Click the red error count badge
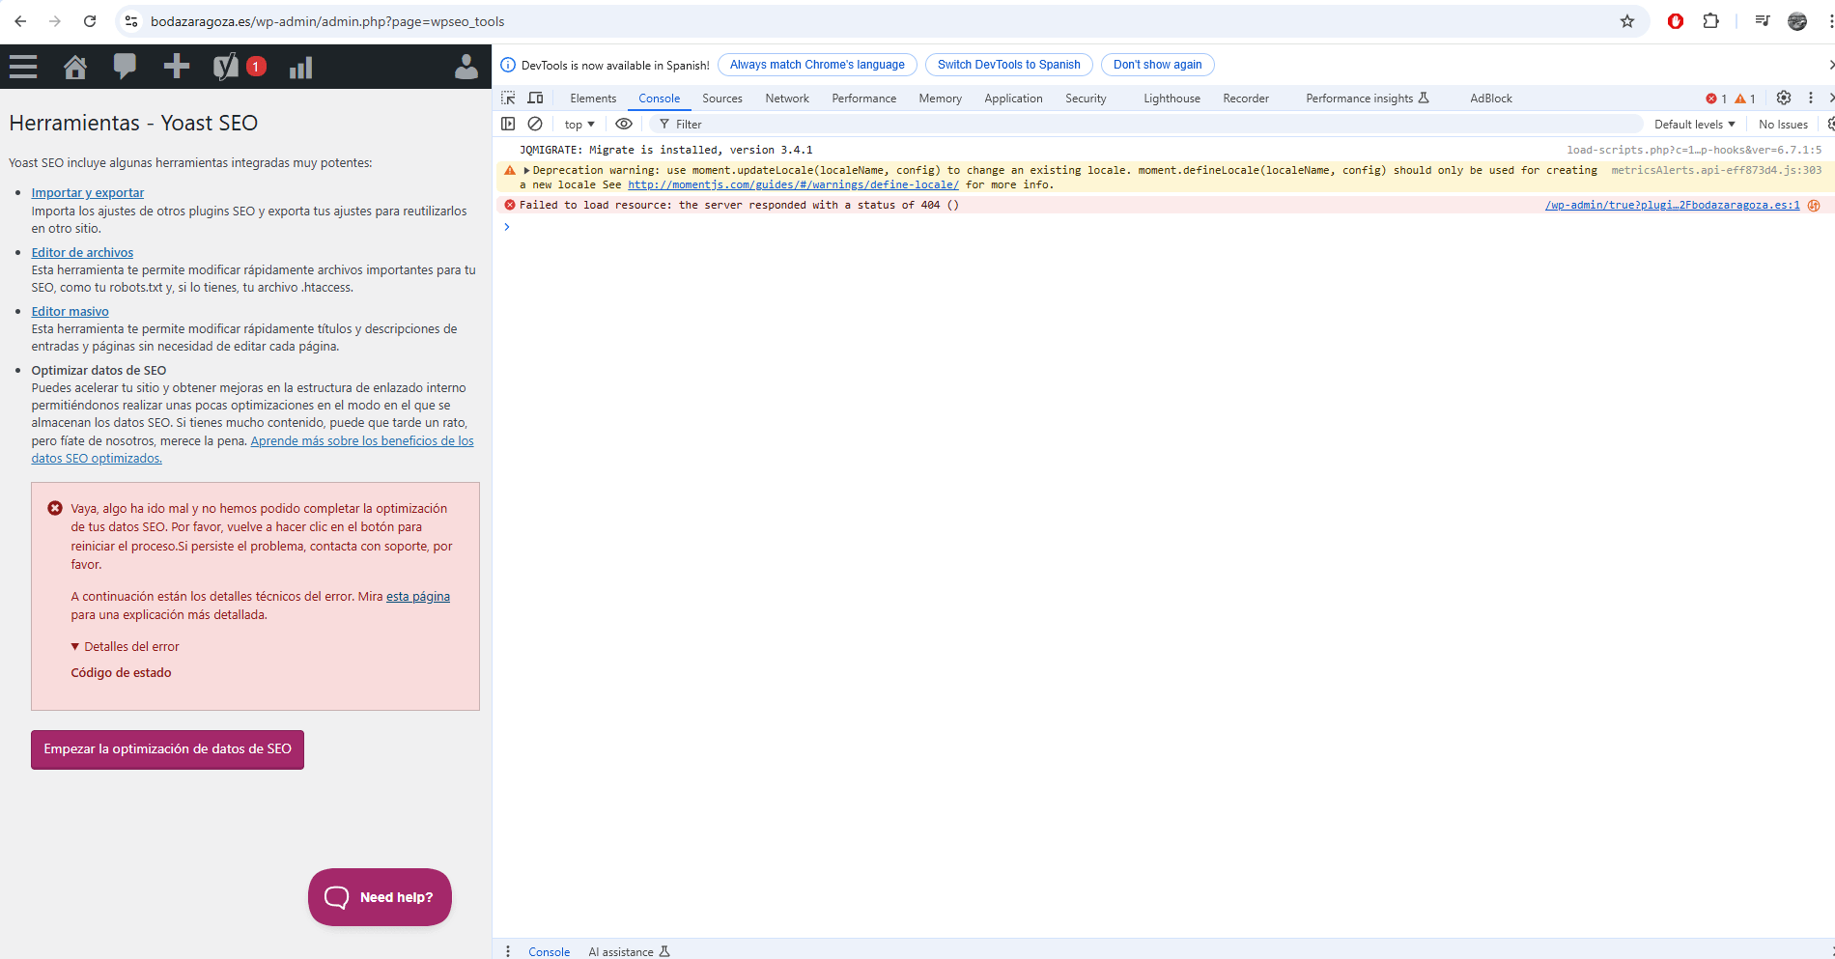The width and height of the screenshot is (1835, 959). coord(1716,99)
